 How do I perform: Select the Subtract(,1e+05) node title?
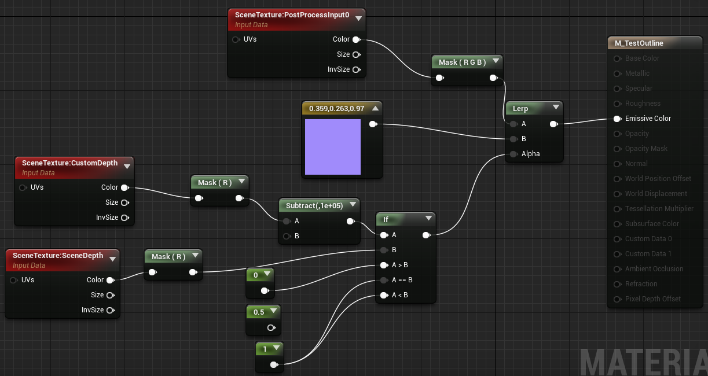(314, 205)
